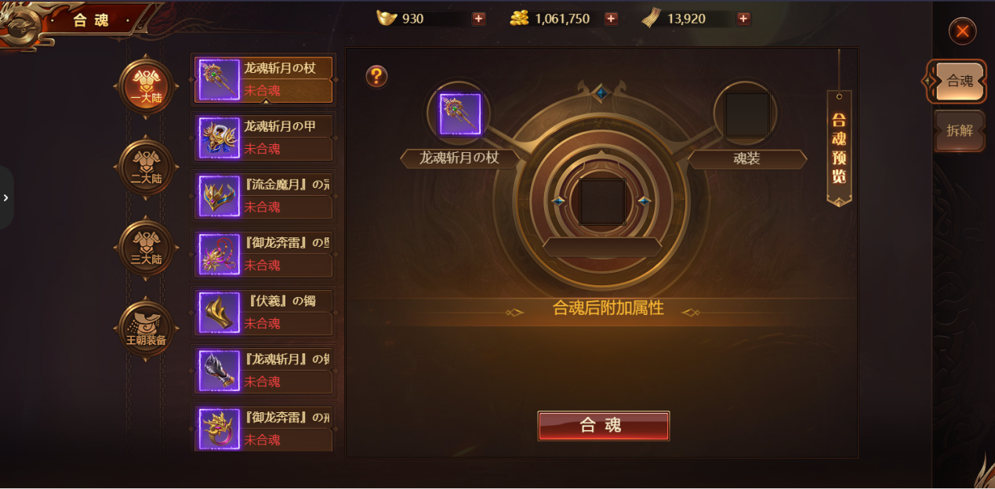Click the empty 魂装 slot
995x489 pixels.
pos(746,114)
